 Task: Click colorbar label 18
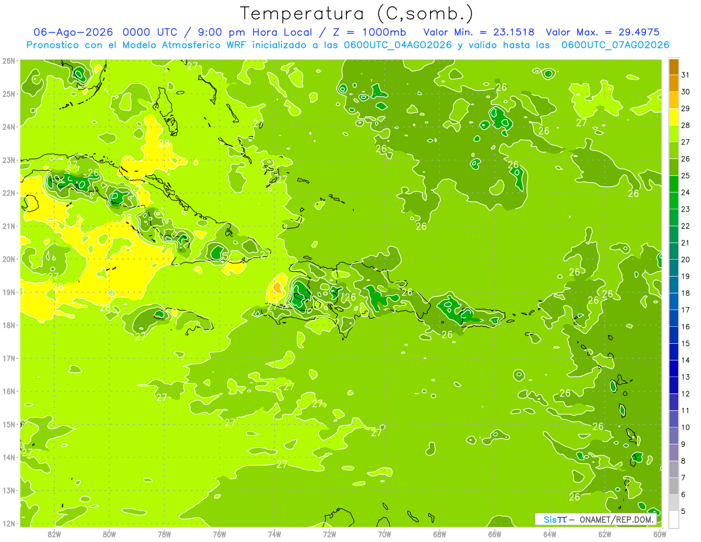coord(685,293)
